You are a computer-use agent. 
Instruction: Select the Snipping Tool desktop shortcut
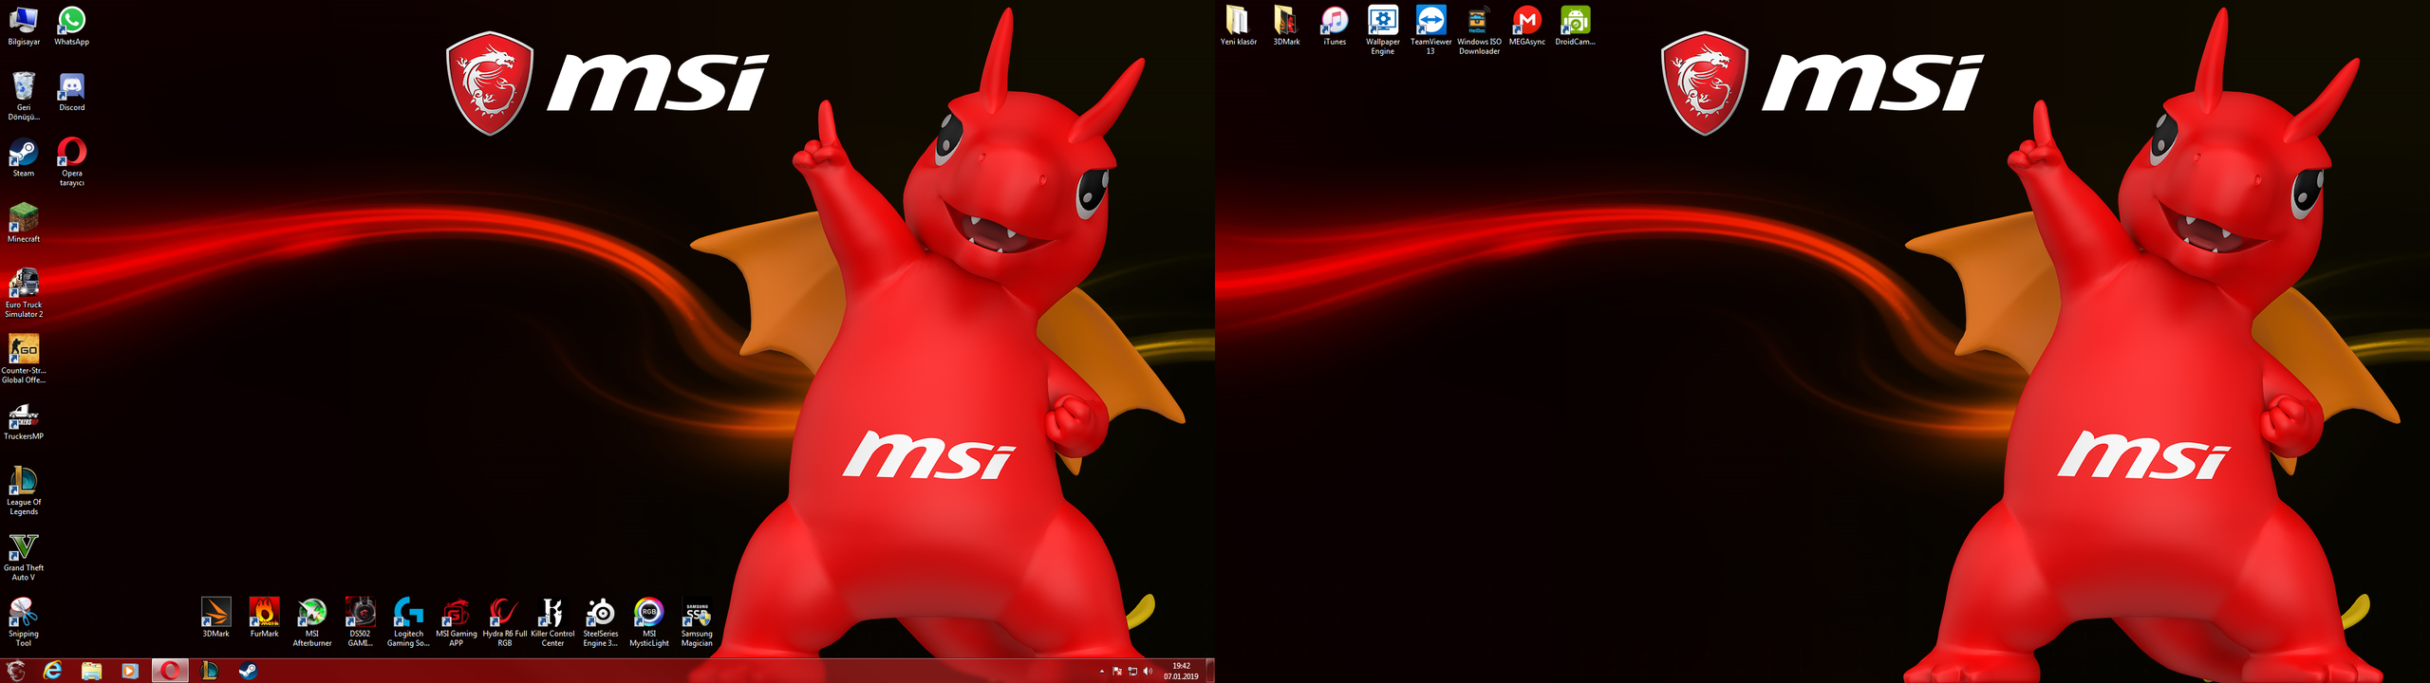coord(24,621)
